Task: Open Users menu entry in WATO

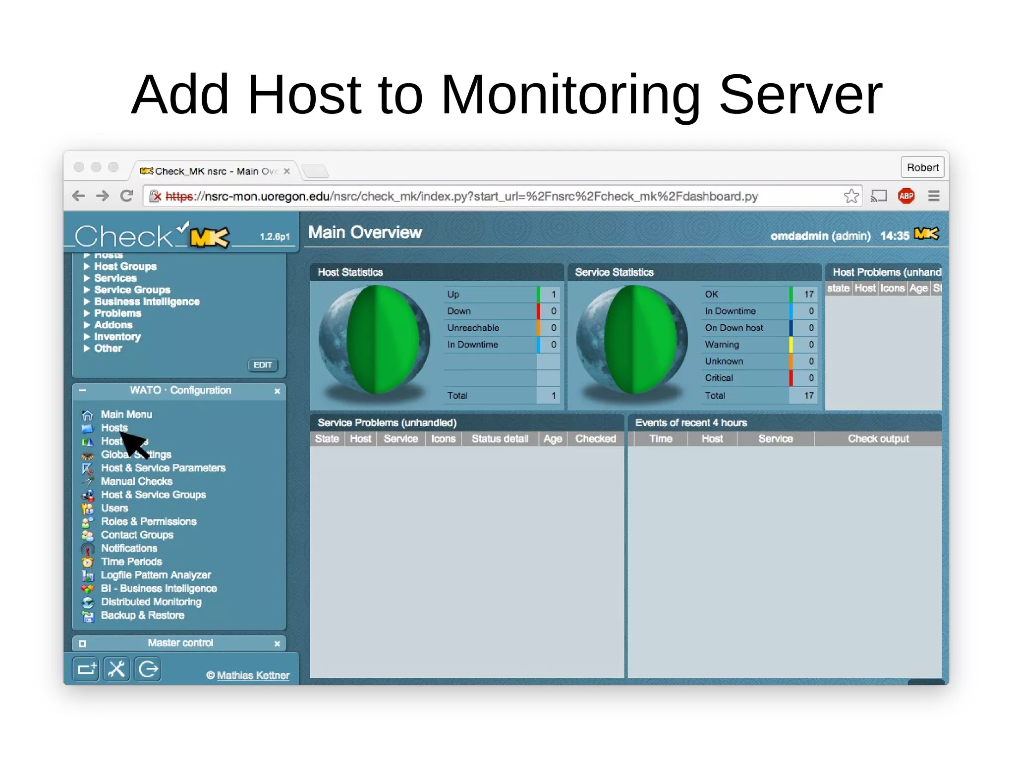Action: (114, 508)
